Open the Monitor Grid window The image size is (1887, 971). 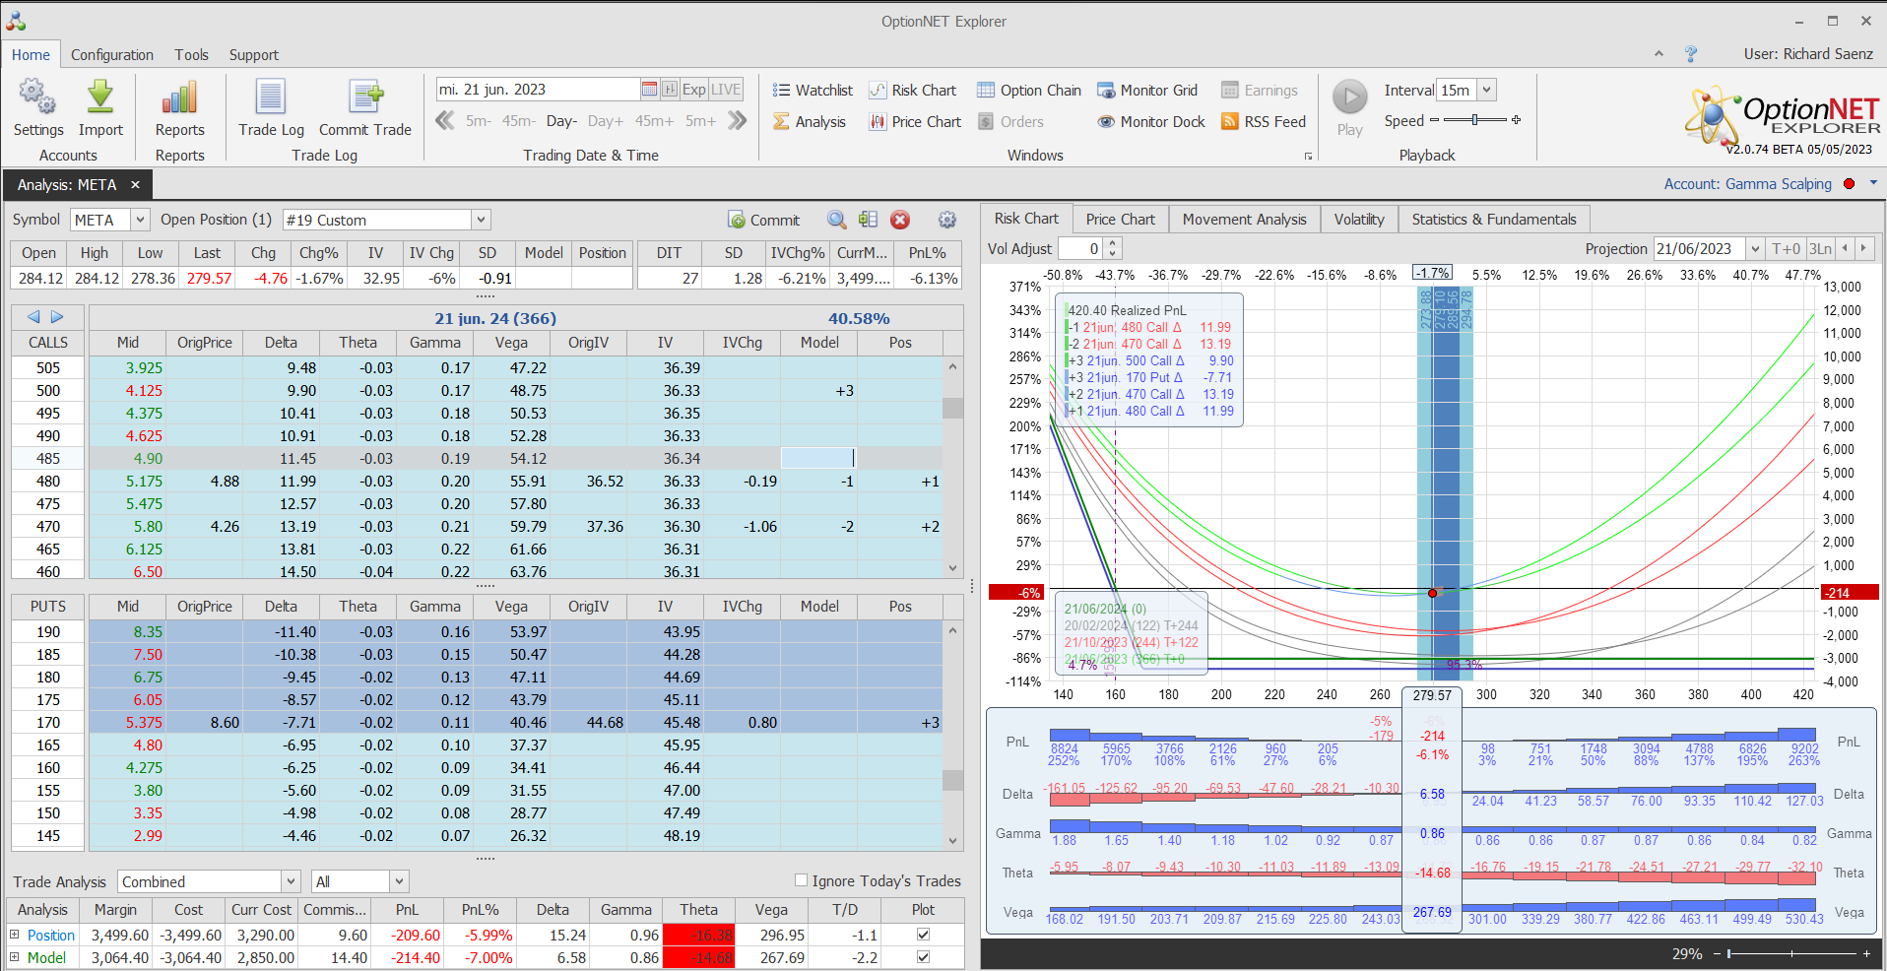(x=1147, y=91)
